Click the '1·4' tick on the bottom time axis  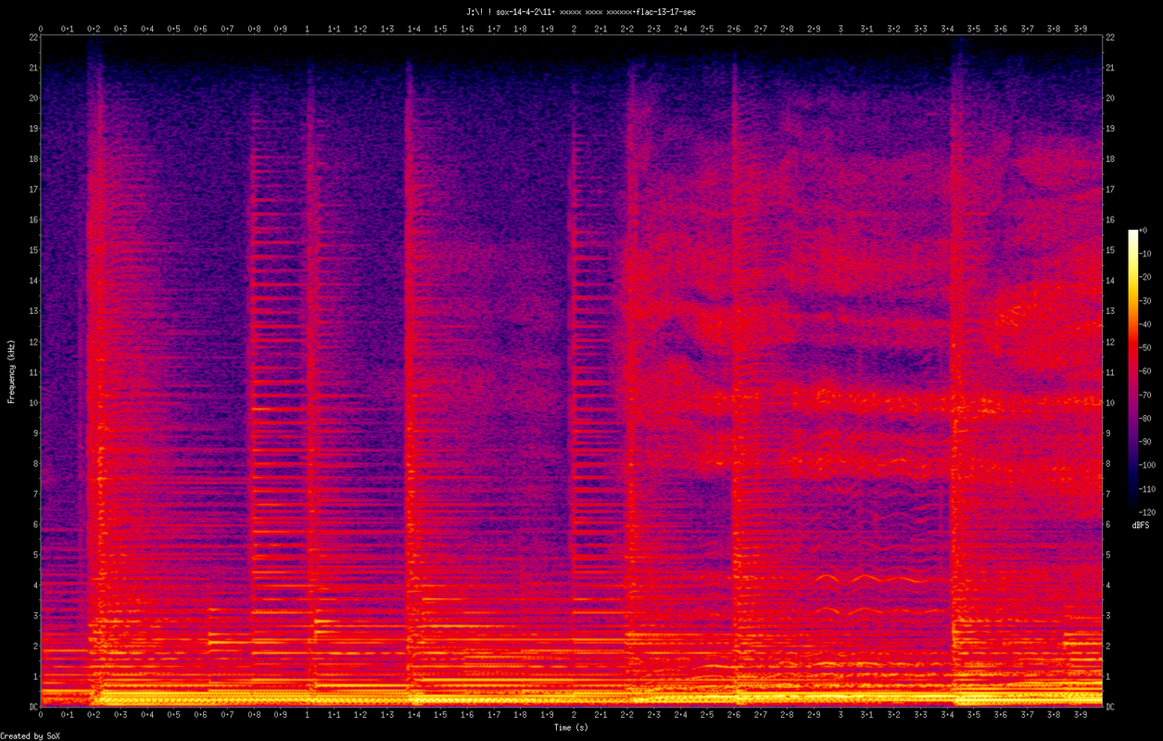414,715
